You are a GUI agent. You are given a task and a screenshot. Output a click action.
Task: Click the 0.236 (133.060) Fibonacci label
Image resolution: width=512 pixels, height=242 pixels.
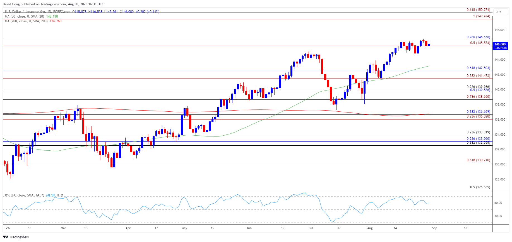click(478, 139)
